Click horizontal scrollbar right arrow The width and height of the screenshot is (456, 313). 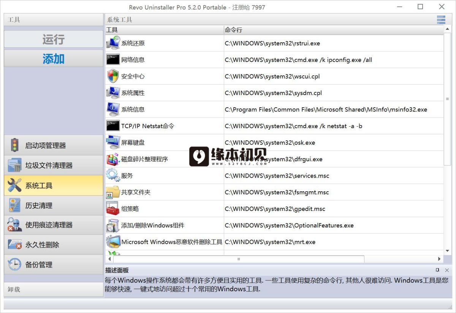point(439,259)
